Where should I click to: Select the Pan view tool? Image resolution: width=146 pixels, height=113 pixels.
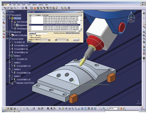[66, 108]
